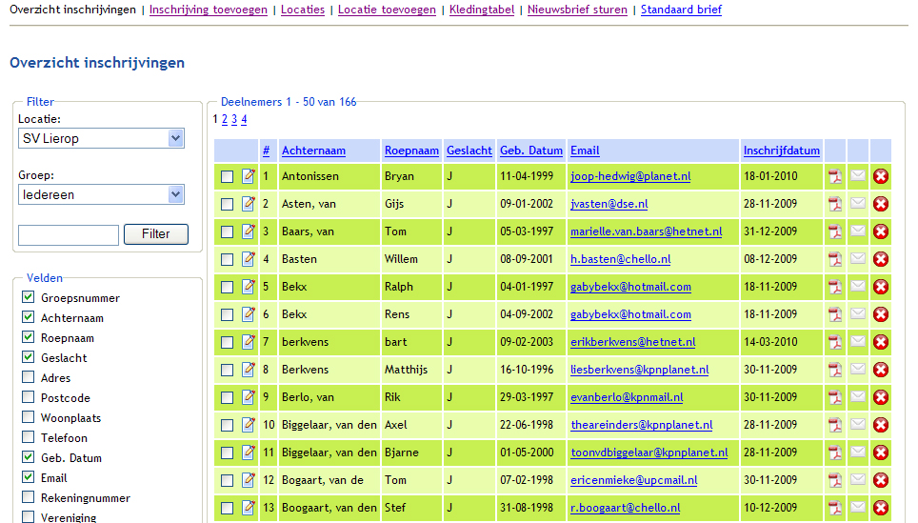Send mail to Antonissen Bryan via envelope icon

click(x=858, y=175)
